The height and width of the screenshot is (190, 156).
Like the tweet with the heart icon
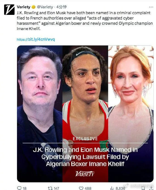tap(81, 188)
